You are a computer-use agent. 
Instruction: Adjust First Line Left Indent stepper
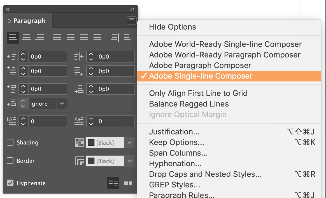tap(23, 71)
